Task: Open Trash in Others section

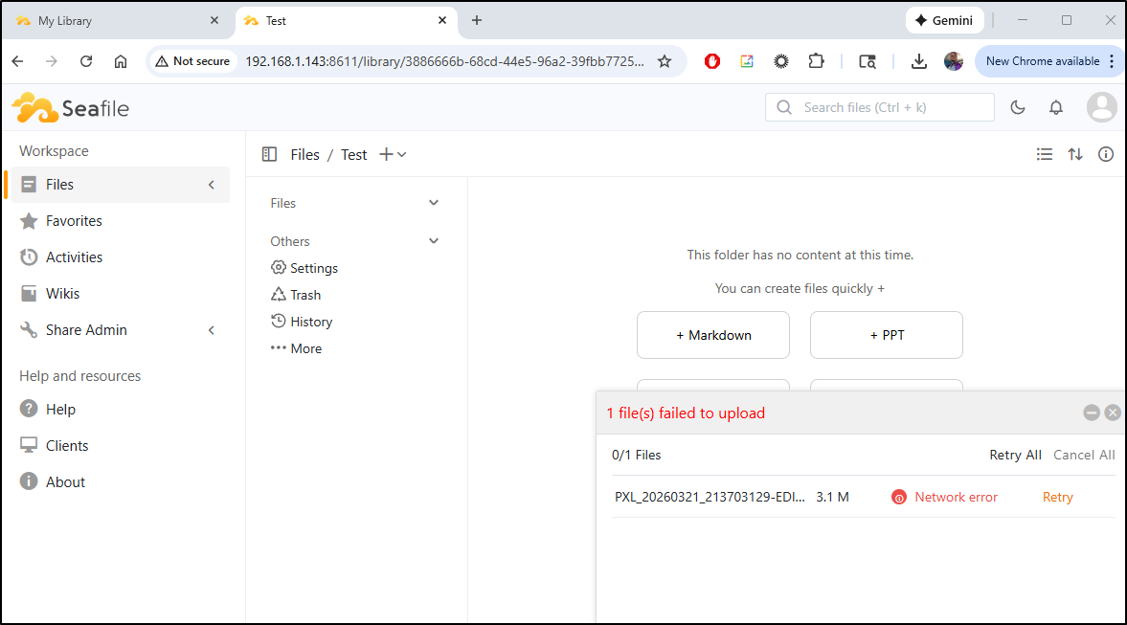Action: 305,295
